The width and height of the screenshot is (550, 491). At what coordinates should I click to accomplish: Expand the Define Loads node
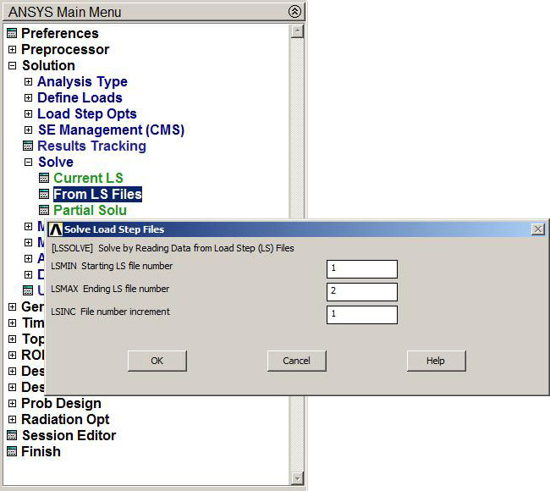(28, 98)
